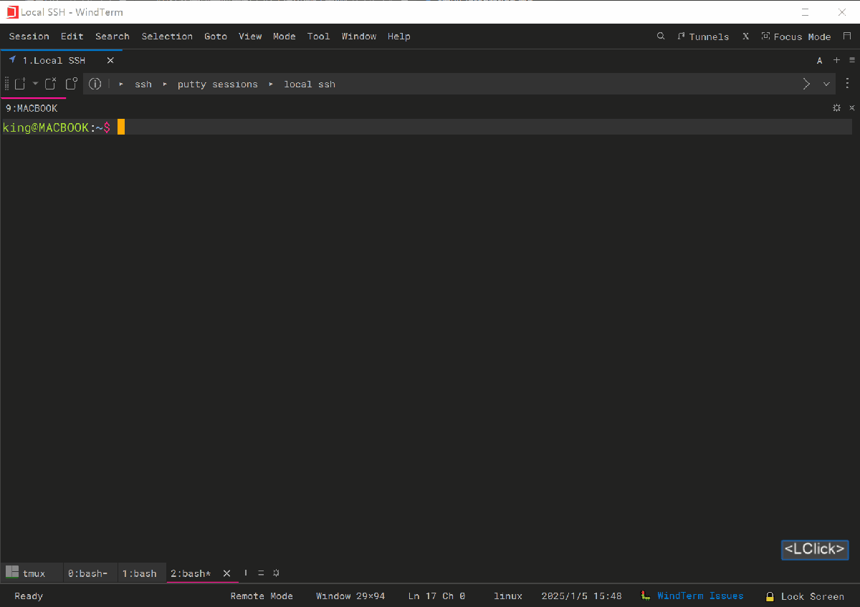Image resolution: width=860 pixels, height=607 pixels.
Task: Click the WindTerm Issues bug icon
Action: pyautogui.click(x=646, y=596)
